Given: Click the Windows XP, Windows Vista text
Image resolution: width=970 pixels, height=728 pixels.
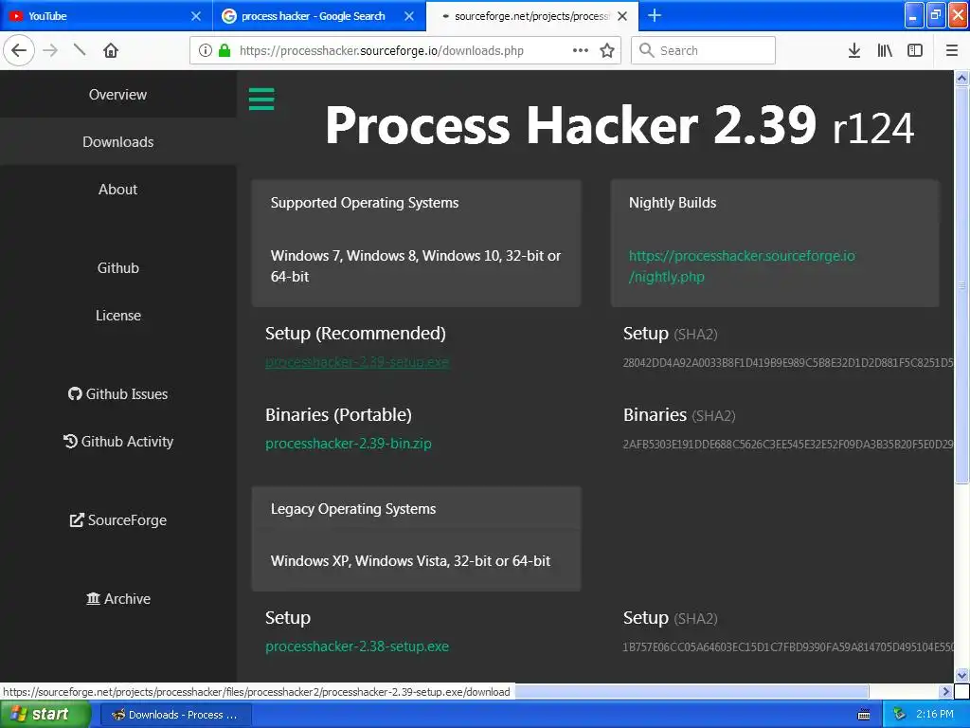Looking at the screenshot, I should 410,561.
